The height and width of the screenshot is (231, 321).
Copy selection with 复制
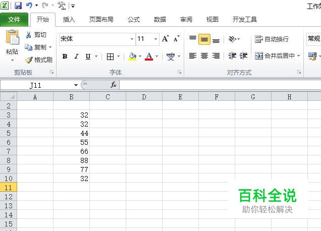(x=35, y=47)
